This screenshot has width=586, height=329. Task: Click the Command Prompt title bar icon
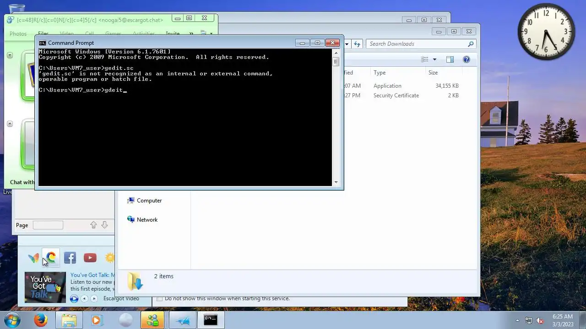coord(43,43)
